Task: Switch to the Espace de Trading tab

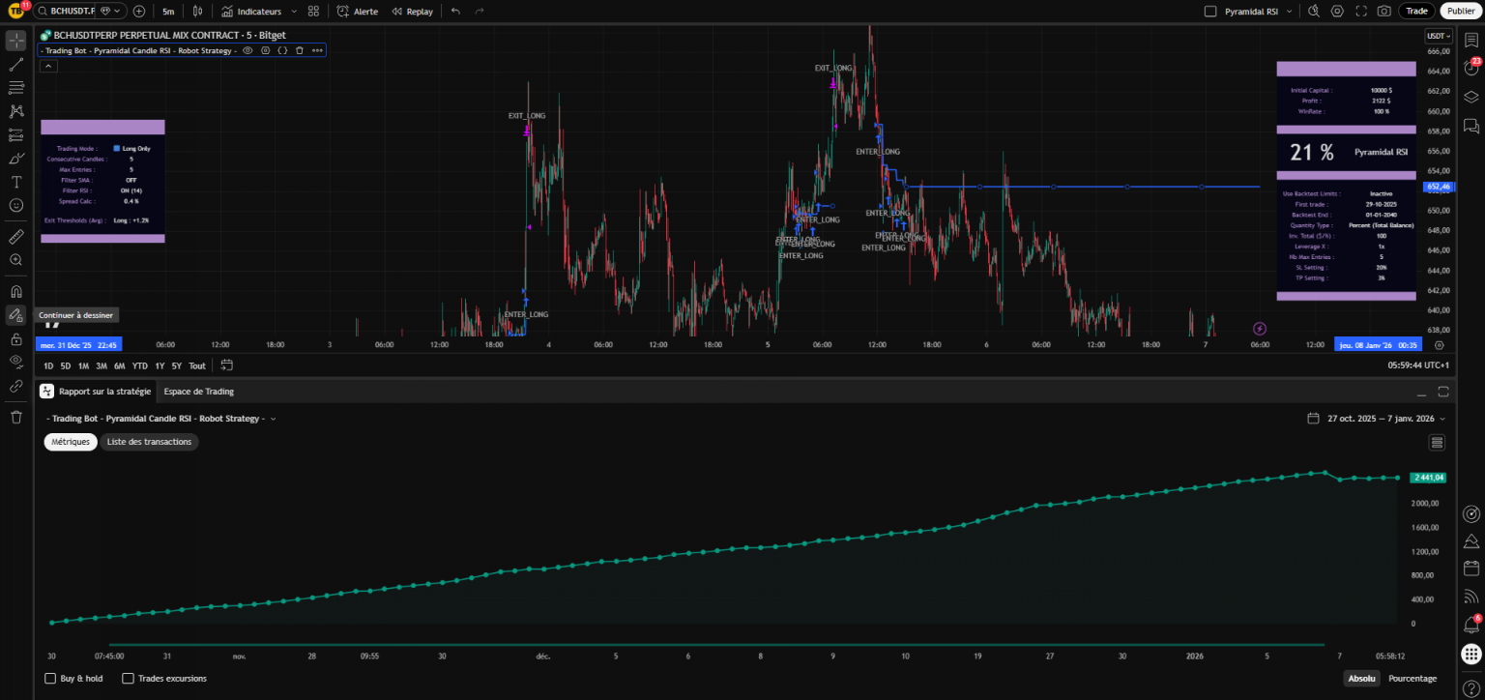Action: click(198, 392)
